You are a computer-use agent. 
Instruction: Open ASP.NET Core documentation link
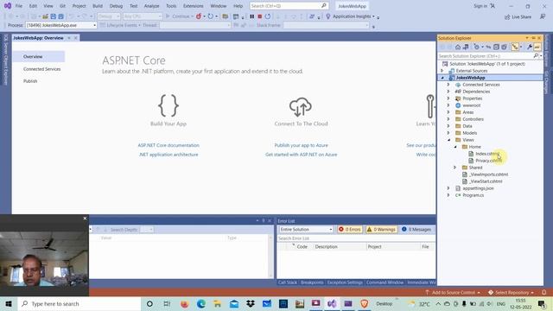[168, 145]
